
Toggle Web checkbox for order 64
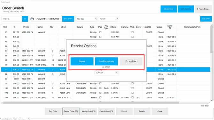[x=132, y=37]
